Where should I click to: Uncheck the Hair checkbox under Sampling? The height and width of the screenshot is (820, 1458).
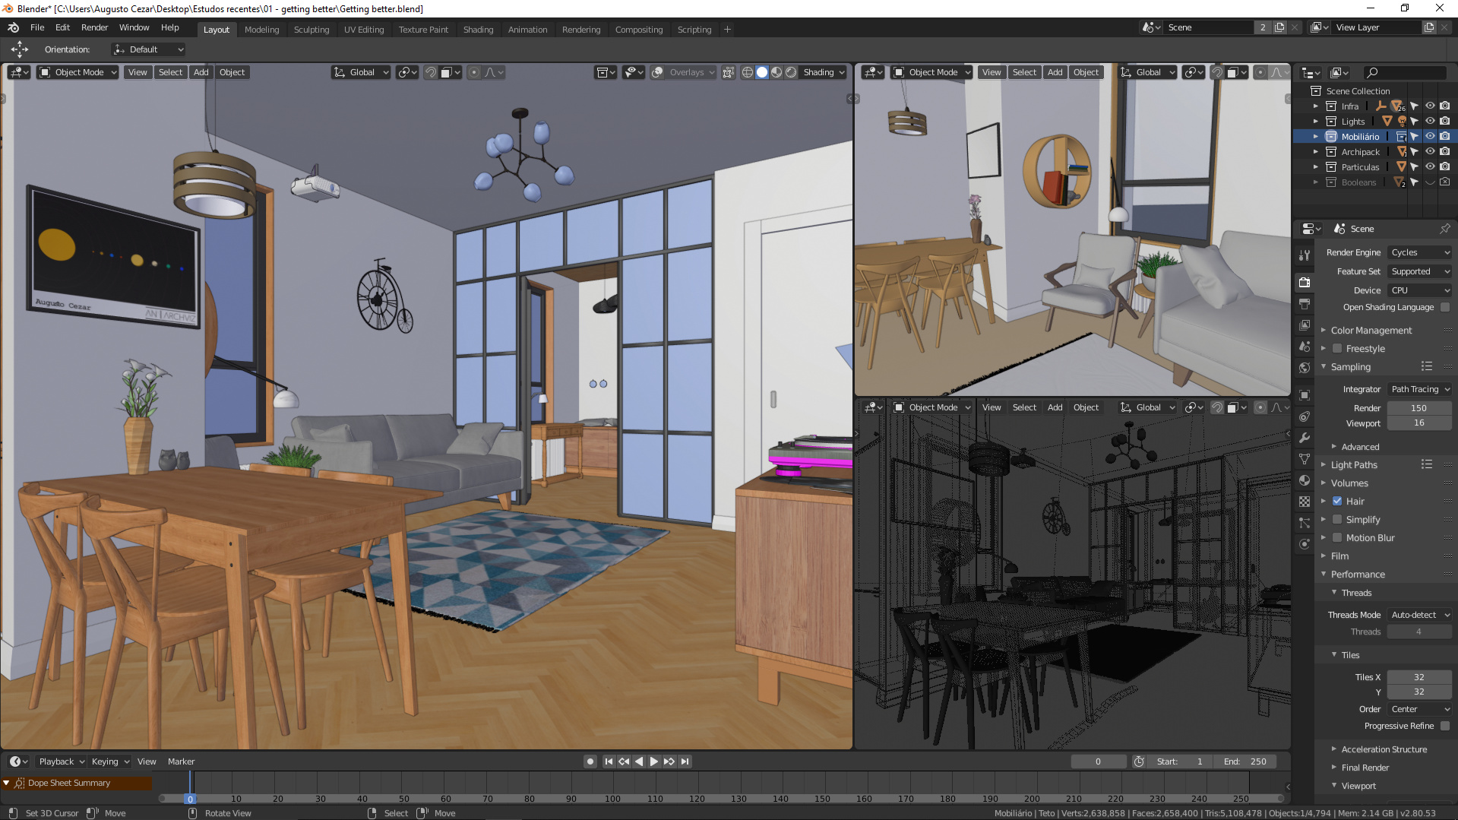(x=1337, y=501)
